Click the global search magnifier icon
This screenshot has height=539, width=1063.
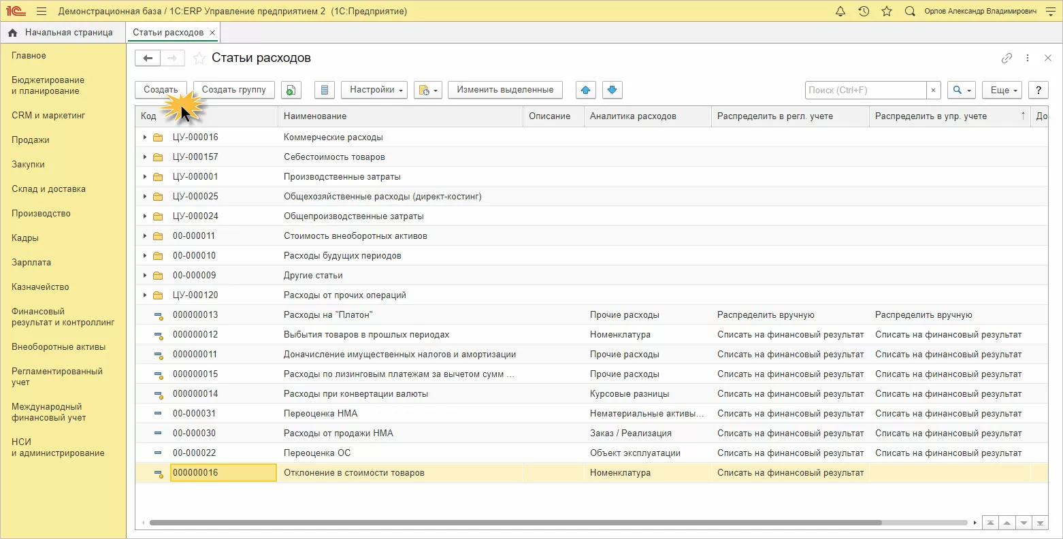(x=910, y=12)
